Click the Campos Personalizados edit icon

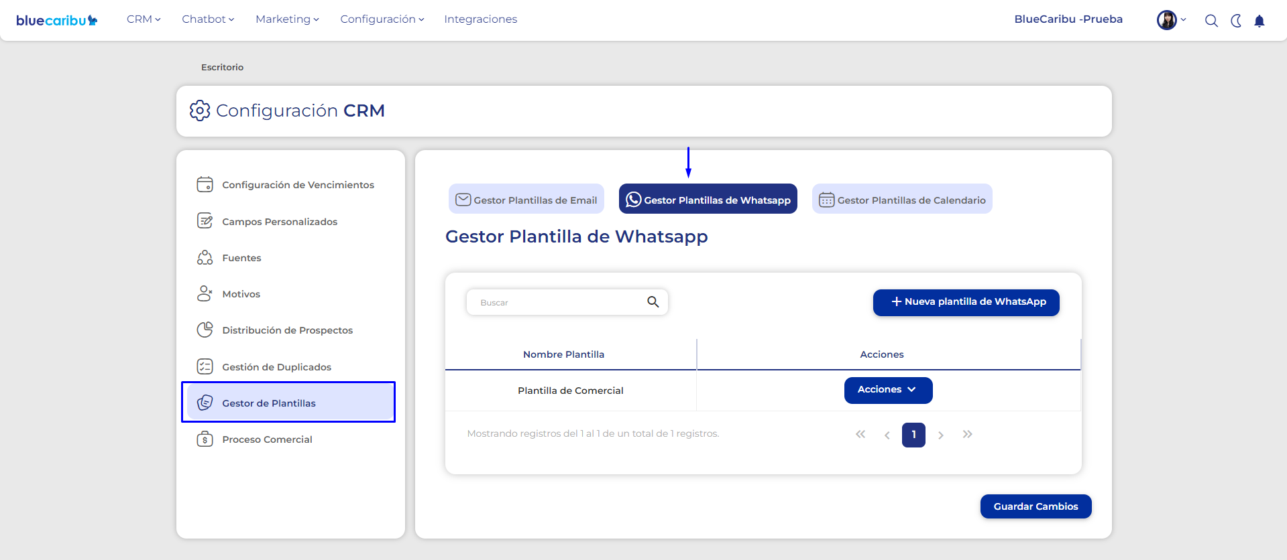pos(205,221)
